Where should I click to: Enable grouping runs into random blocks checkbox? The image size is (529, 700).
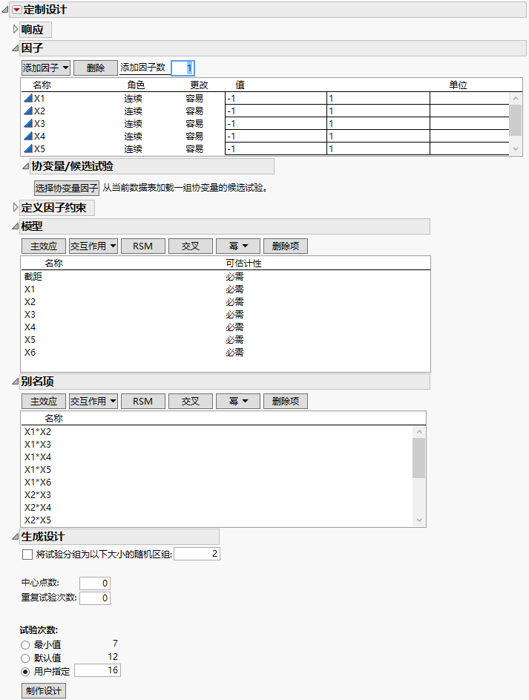(27, 555)
